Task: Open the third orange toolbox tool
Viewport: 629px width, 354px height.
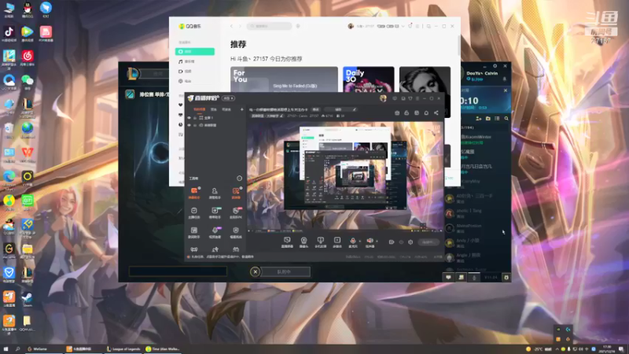Action: (236, 193)
